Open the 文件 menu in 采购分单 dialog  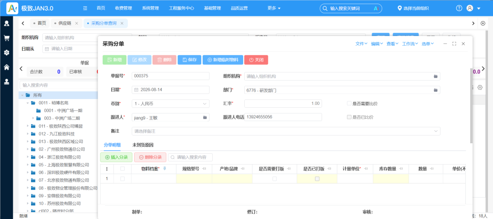(x=361, y=44)
